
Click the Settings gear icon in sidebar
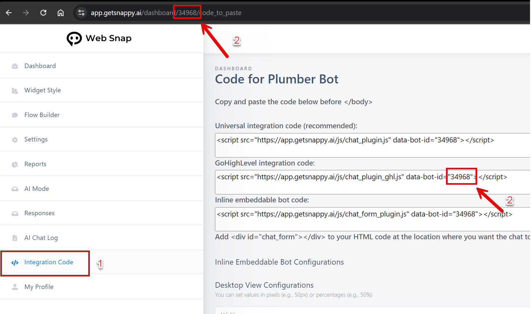pos(15,140)
